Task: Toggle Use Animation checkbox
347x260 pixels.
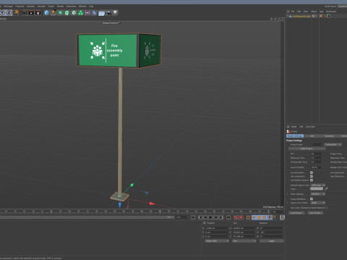Action: [x=312, y=173]
